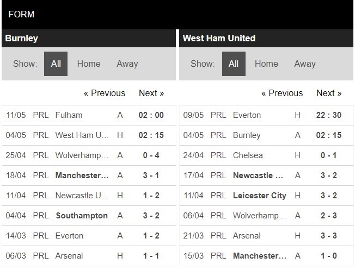Open Burnley's 0 - 4 Wolverhampton score
This screenshot has width=355, height=270.
point(151,155)
